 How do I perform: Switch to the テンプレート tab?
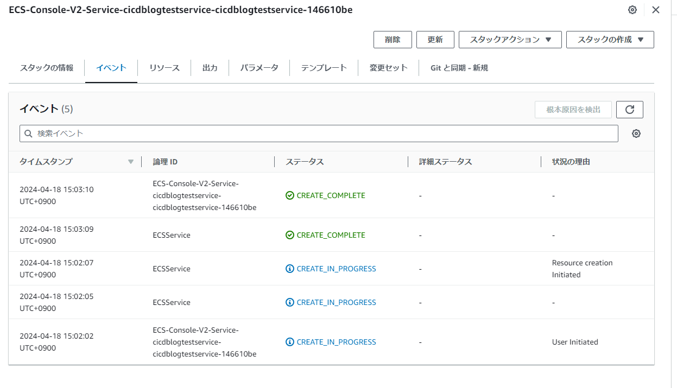pyautogui.click(x=324, y=68)
